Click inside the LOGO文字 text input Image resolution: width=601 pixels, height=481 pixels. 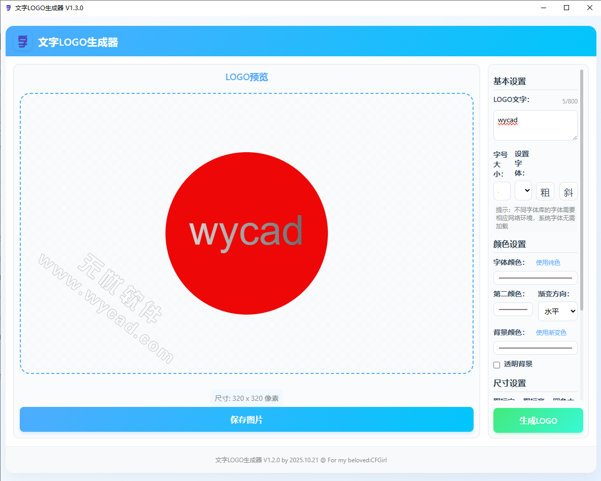coord(535,125)
